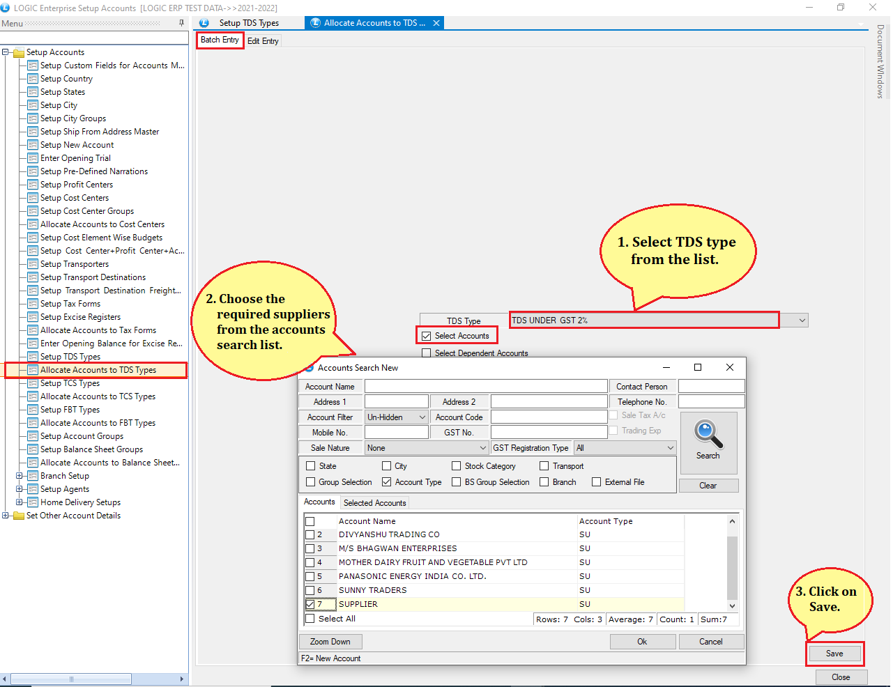Click the form icon beside Setup Country

[x=33, y=79]
